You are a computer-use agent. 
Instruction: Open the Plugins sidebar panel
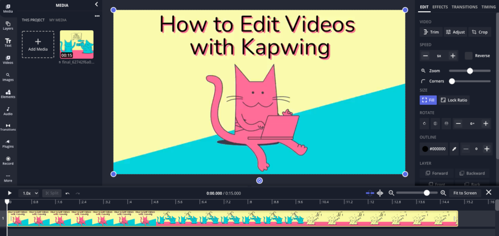(8, 144)
